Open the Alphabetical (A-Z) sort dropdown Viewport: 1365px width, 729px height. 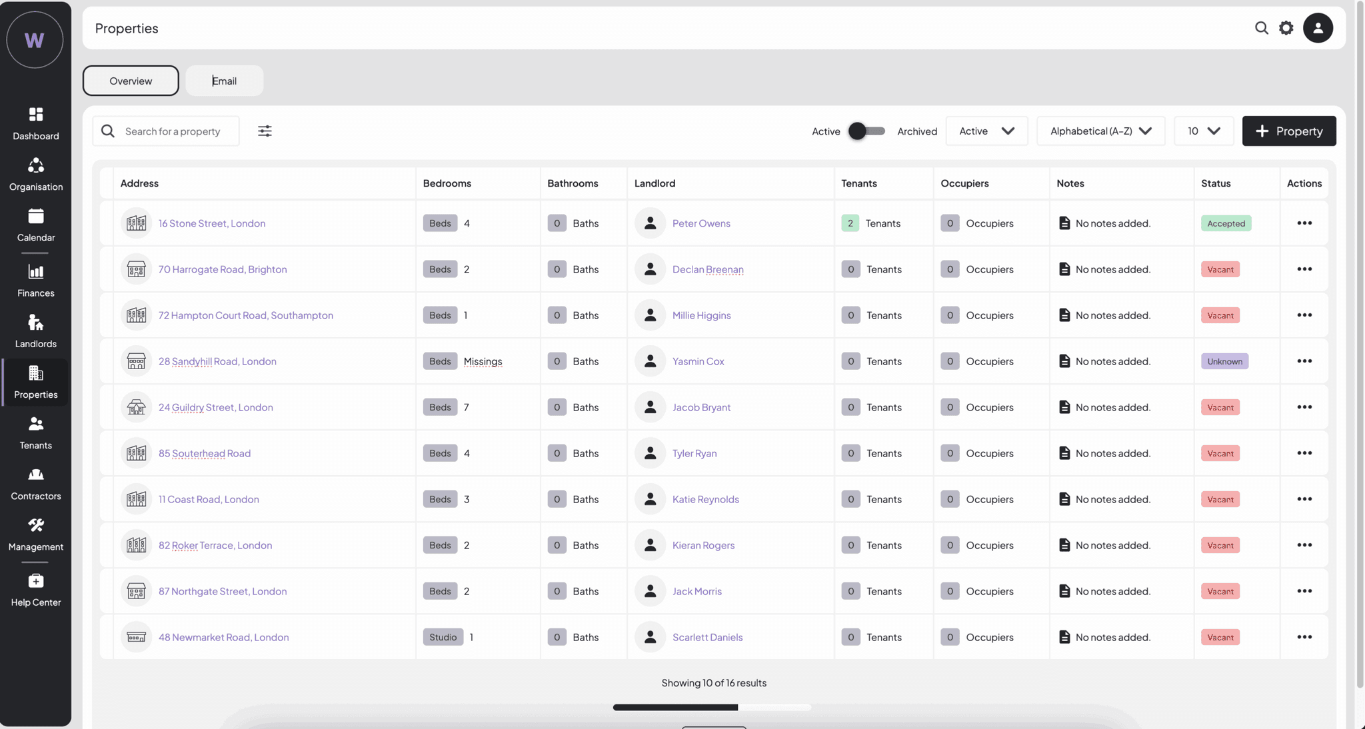(1100, 131)
